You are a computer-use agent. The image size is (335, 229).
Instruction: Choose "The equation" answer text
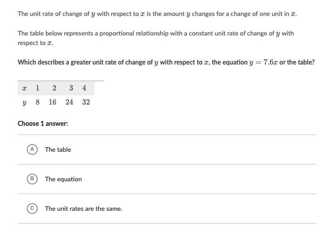click(x=63, y=179)
